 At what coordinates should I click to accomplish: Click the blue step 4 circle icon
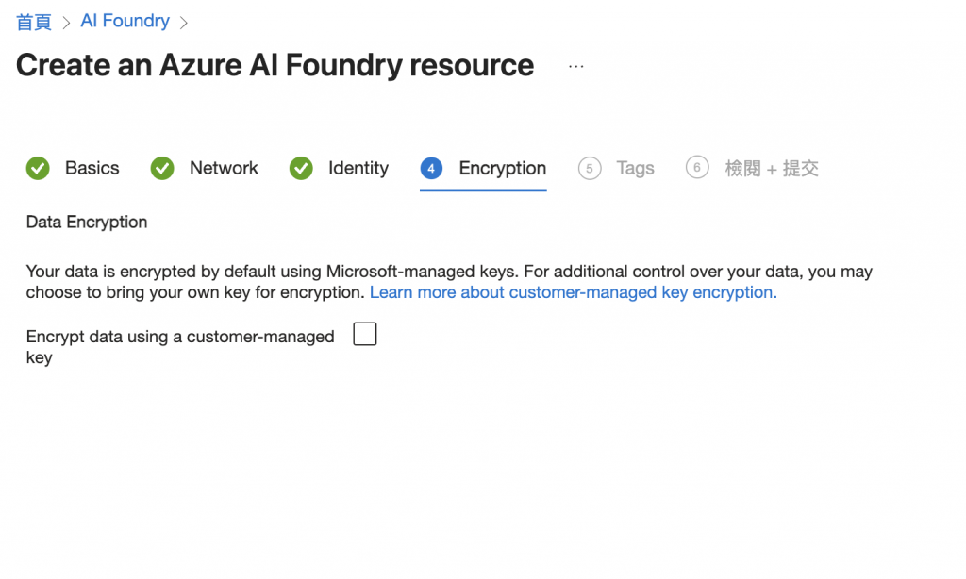[431, 169]
